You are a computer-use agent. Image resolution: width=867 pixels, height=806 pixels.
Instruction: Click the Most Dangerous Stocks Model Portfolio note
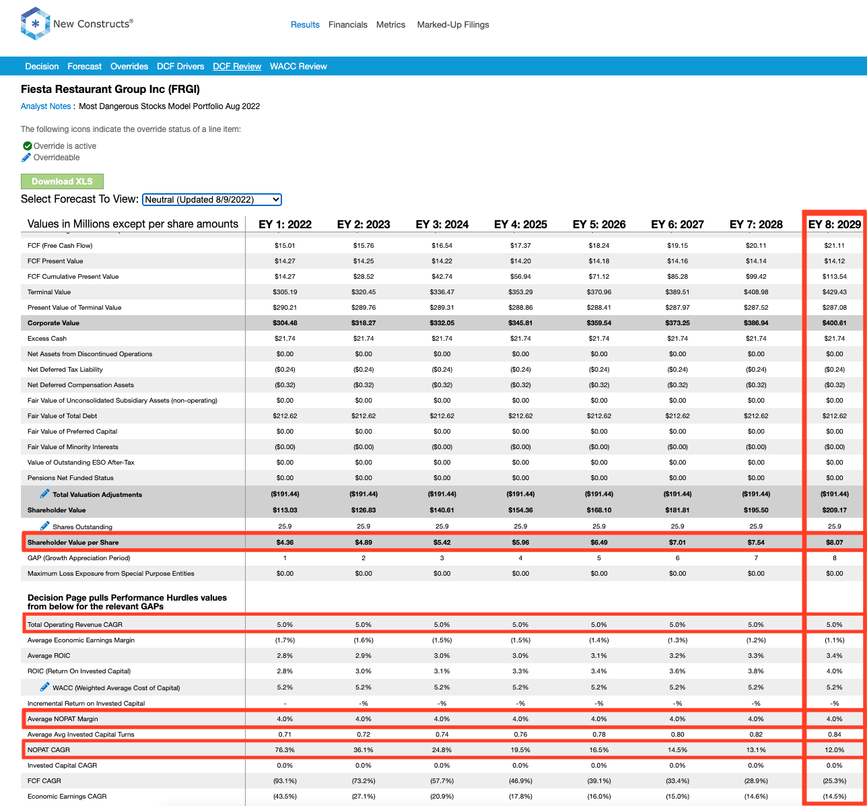click(170, 106)
